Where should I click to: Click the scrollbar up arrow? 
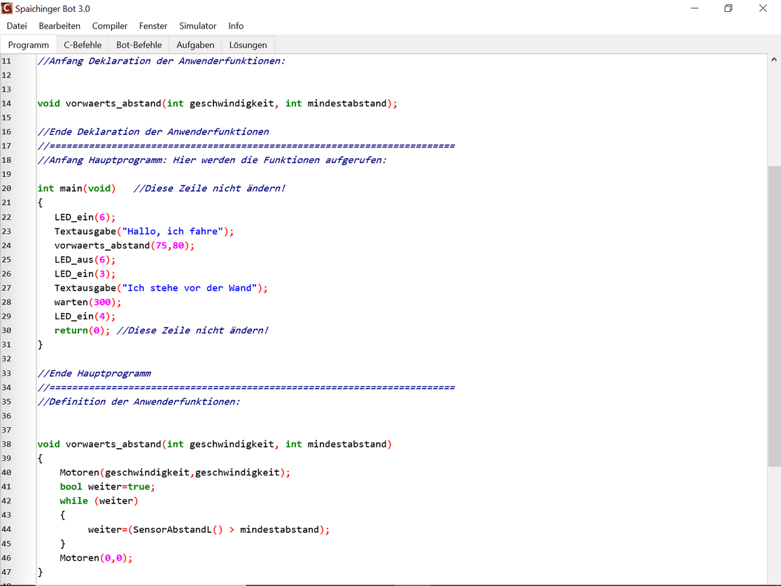point(774,61)
